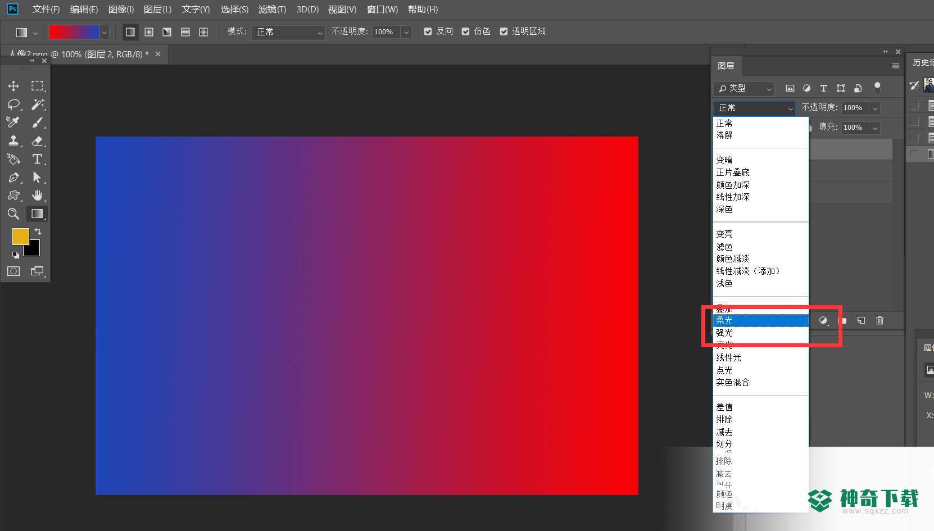Image resolution: width=934 pixels, height=531 pixels.
Task: Click the background black color swatch
Action: (34, 249)
